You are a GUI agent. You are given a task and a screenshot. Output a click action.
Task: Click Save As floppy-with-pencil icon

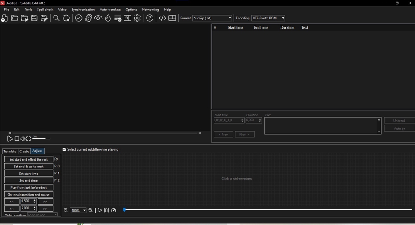tap(44, 18)
